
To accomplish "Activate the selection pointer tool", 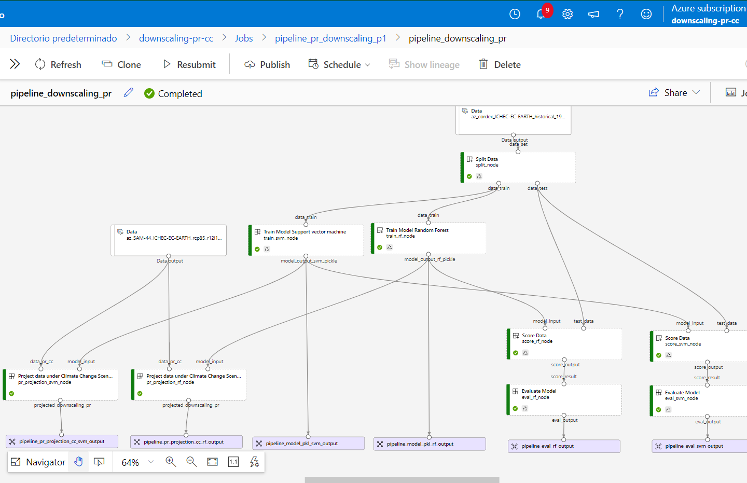I will 99,462.
